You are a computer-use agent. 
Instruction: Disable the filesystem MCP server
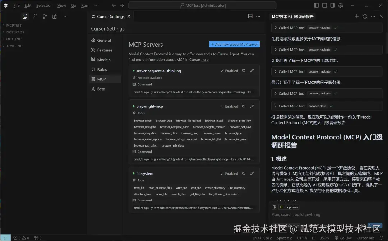229,173
